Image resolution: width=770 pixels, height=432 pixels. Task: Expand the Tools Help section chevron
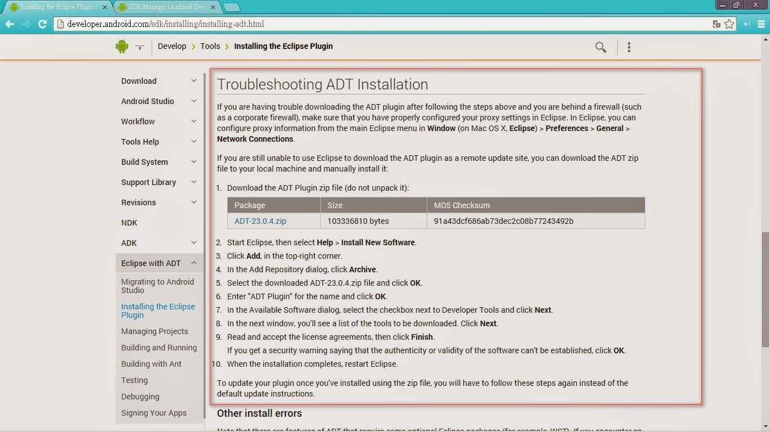click(194, 142)
